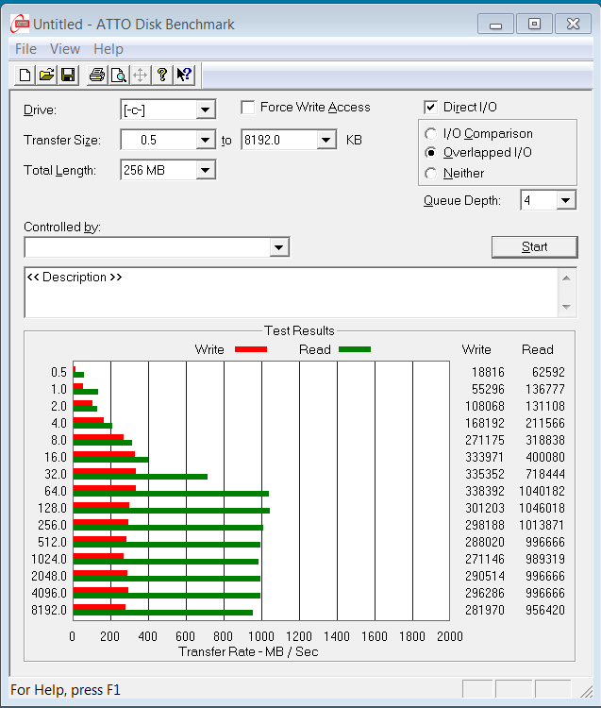Enable the Force Write Access checkbox
The width and height of the screenshot is (601, 708).
[248, 108]
